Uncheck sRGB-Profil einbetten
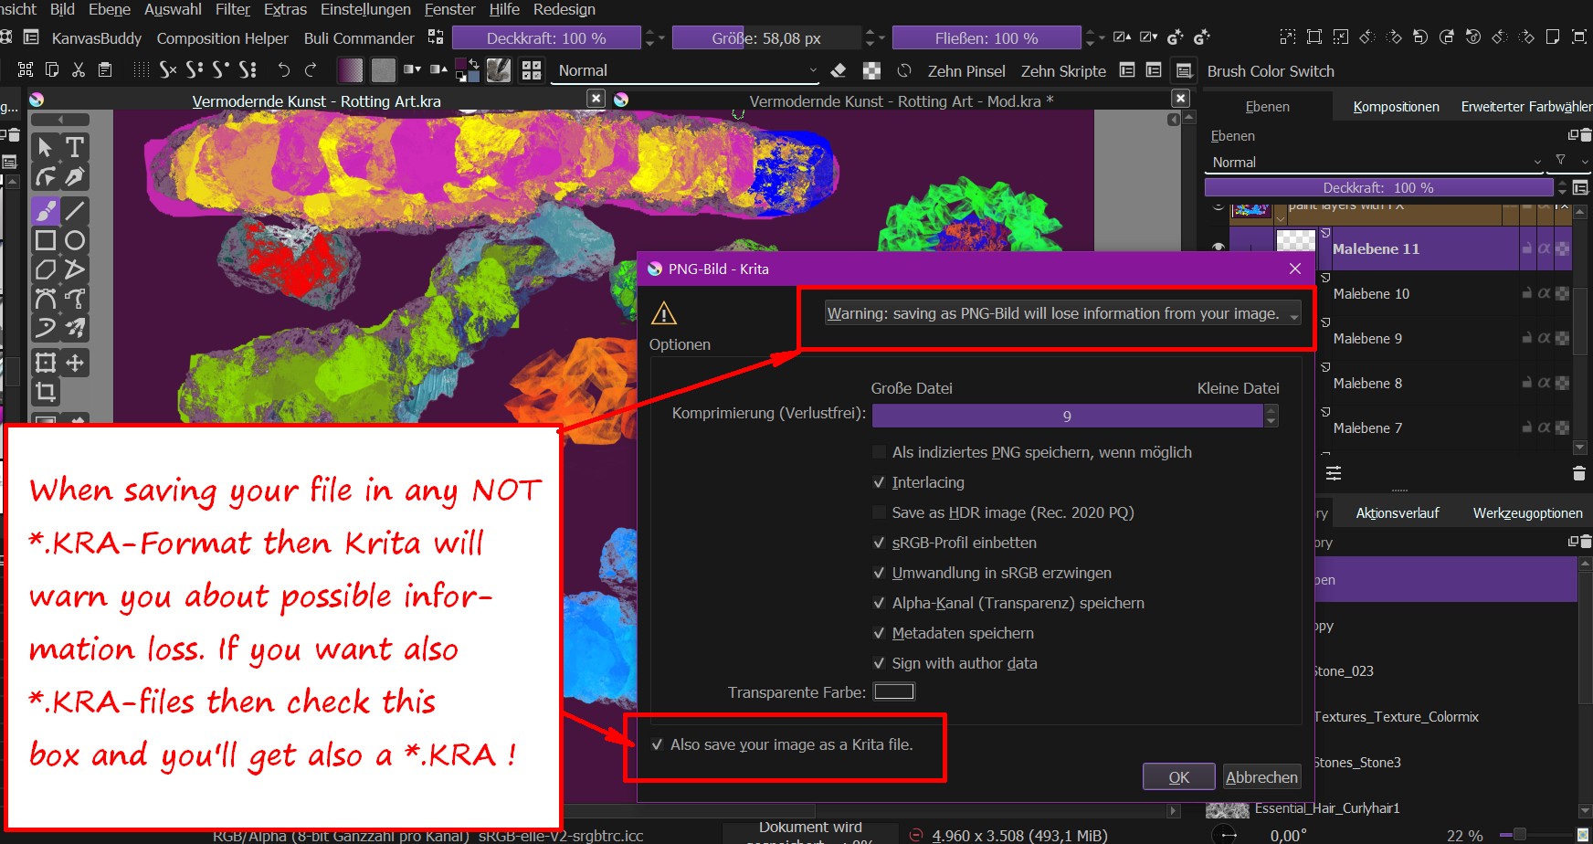 tap(880, 542)
